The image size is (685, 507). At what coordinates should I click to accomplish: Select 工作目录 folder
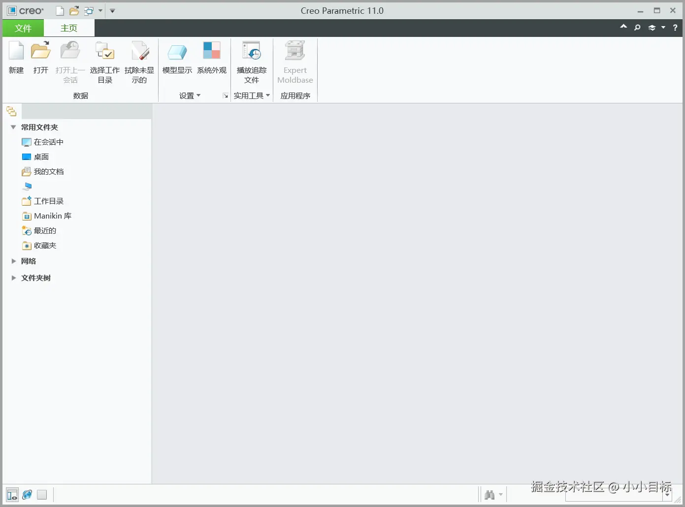tap(43, 201)
